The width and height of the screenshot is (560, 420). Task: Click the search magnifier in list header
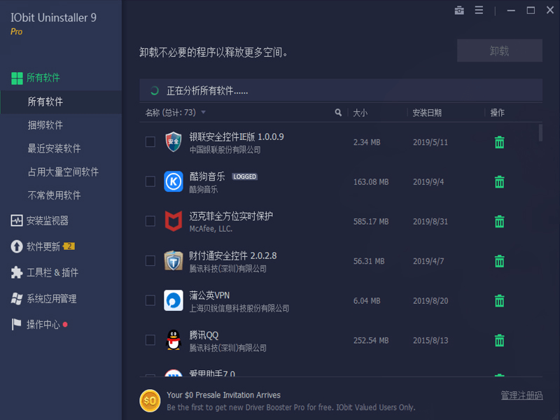pos(338,113)
